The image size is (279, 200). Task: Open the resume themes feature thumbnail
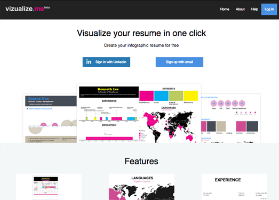pos(46,186)
